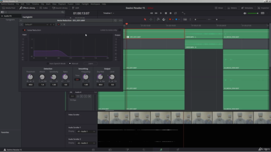The height and width of the screenshot is (152, 271).
Task: Select Auto Speech Mode radio button
Action: pyautogui.click(x=48, y=63)
